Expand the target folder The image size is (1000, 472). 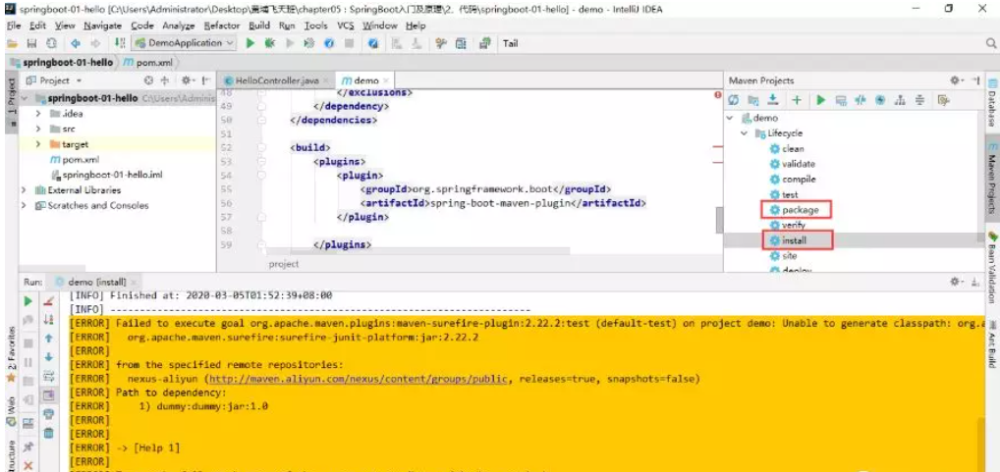tap(38, 144)
